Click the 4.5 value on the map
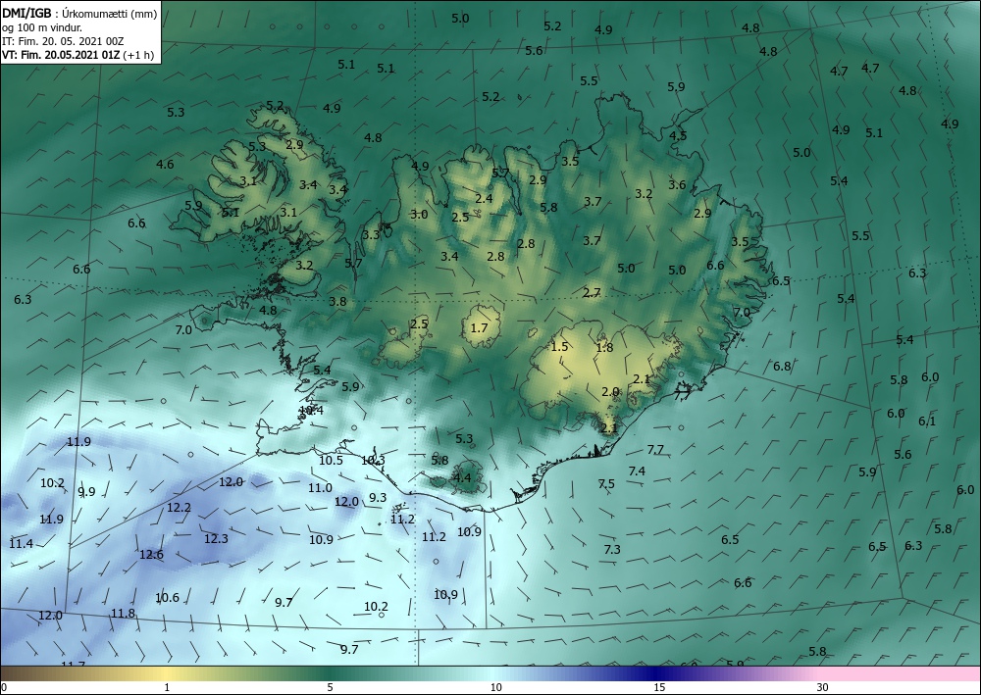 point(678,135)
